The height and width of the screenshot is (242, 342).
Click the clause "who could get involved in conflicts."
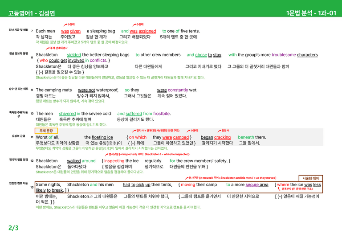click(73, 61)
